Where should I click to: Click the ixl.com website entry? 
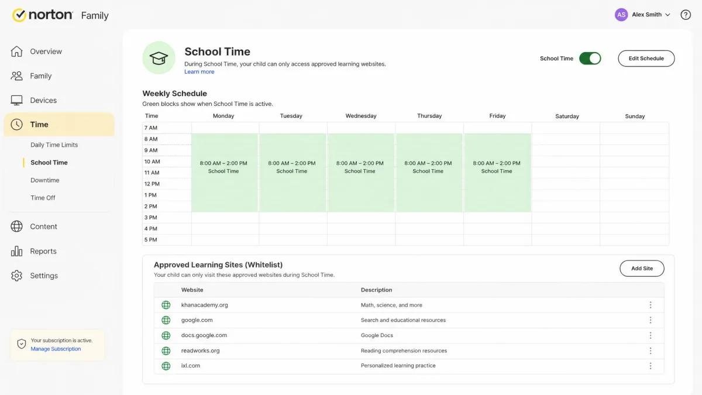pos(191,366)
